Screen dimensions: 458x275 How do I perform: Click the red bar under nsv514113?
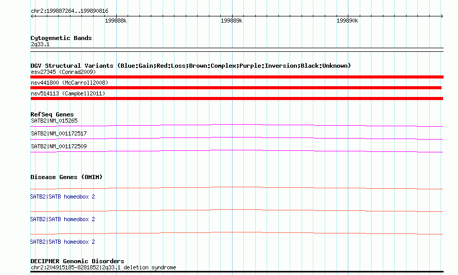pyautogui.click(x=237, y=99)
